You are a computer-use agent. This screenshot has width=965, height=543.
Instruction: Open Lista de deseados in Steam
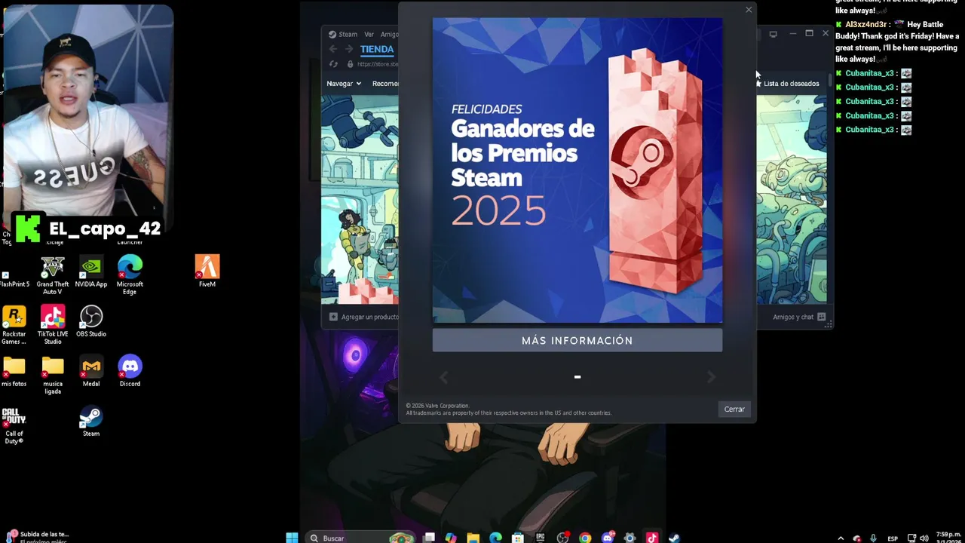[787, 84]
